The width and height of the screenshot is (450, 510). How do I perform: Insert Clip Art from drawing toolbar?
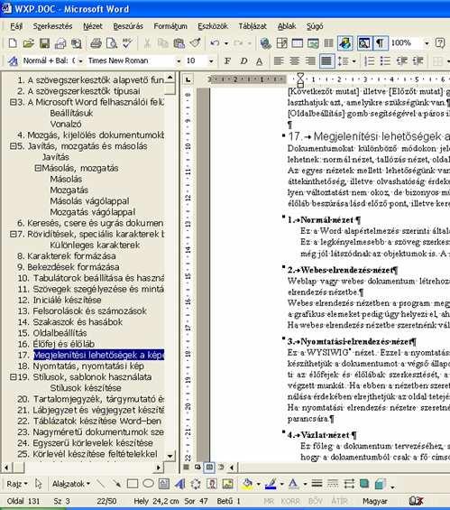click(212, 484)
